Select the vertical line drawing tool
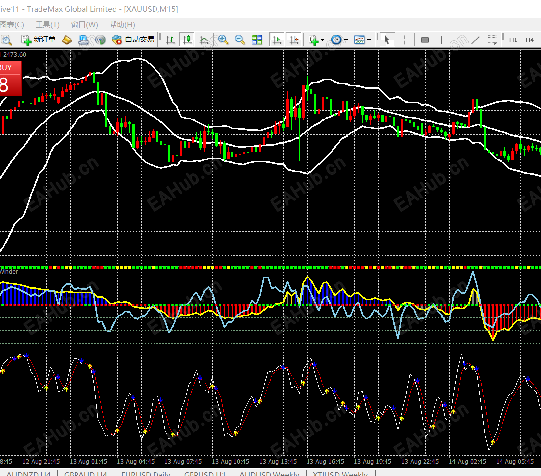The image size is (541, 476). [x=441, y=40]
